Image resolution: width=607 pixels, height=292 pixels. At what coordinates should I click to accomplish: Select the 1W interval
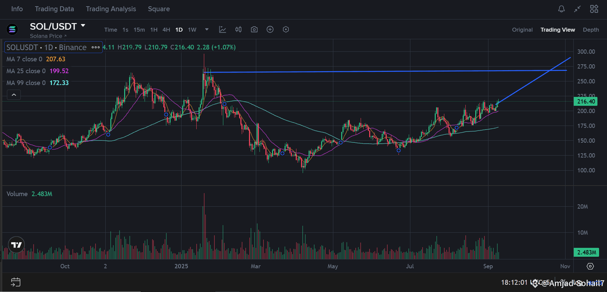coord(192,30)
